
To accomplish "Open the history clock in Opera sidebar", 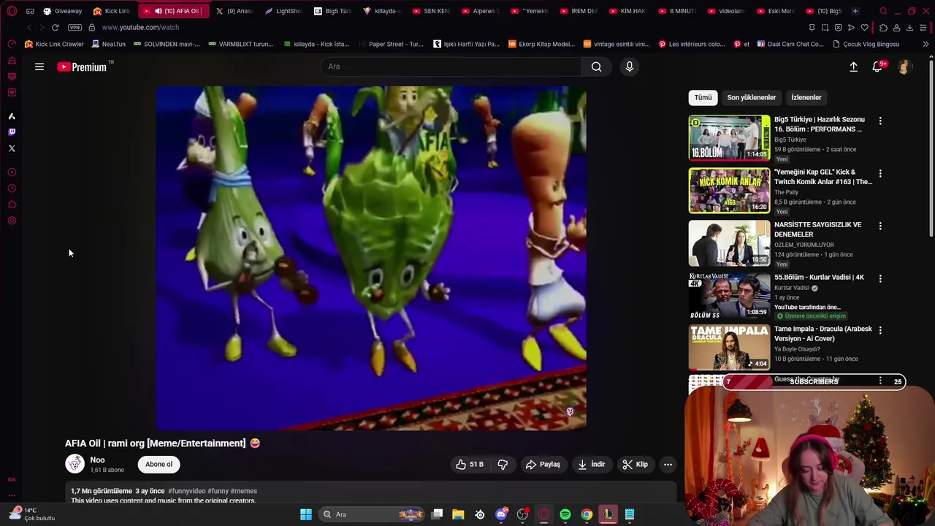I will point(12,188).
